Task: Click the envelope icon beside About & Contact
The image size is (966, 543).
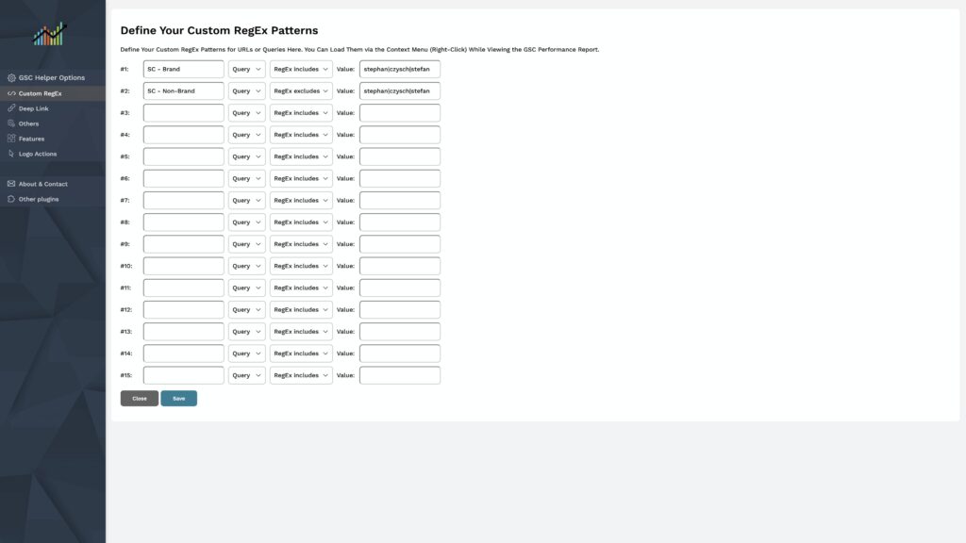Action: [11, 184]
